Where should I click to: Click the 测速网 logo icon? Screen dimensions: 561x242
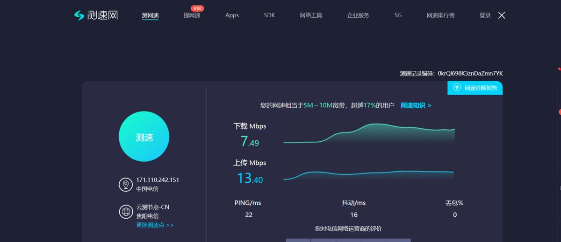(79, 15)
